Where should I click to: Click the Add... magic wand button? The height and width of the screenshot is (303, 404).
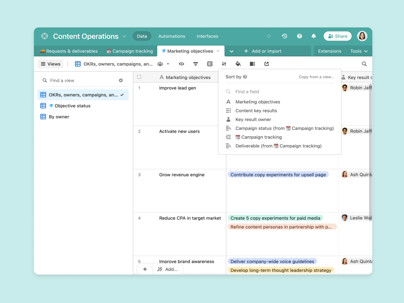pyautogui.click(x=168, y=269)
